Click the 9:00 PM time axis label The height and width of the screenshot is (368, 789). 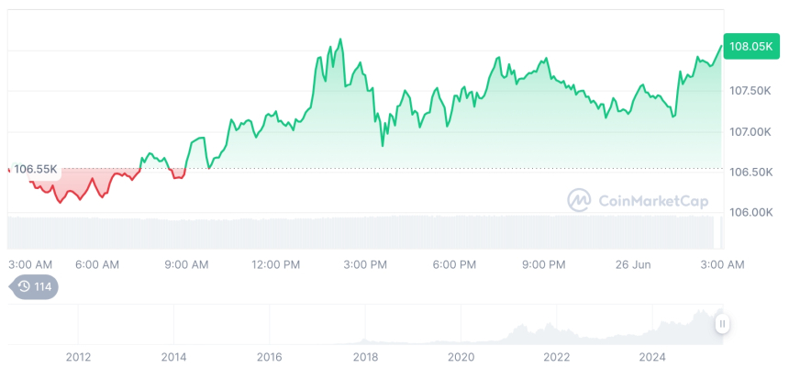pos(543,265)
